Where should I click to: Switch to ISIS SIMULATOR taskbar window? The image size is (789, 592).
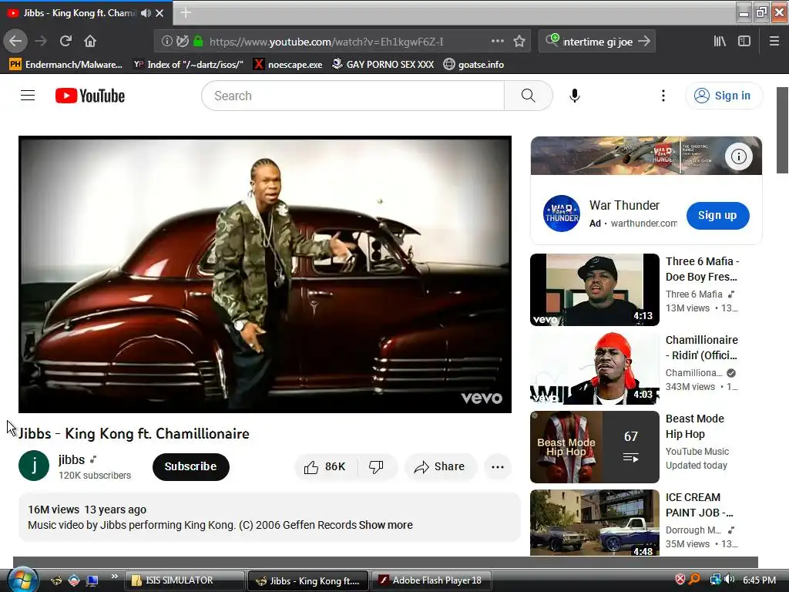[185, 580]
